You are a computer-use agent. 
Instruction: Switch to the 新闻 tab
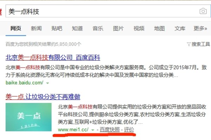(36, 28)
